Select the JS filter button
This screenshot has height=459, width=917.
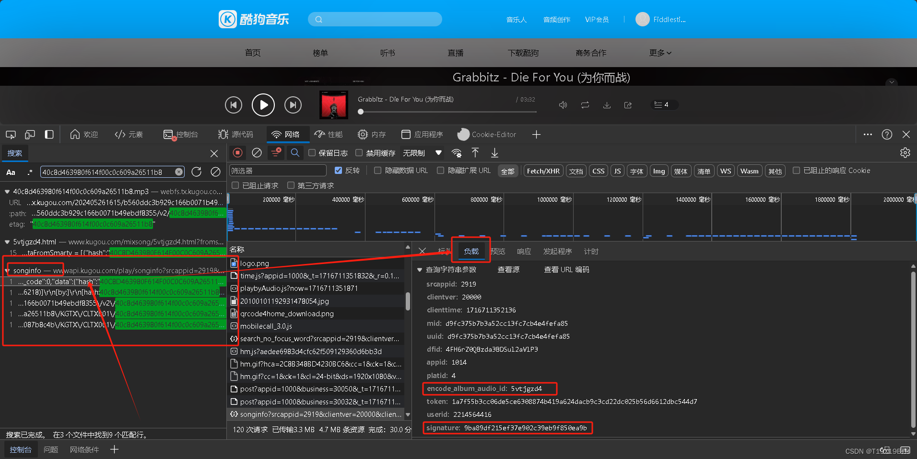(617, 171)
